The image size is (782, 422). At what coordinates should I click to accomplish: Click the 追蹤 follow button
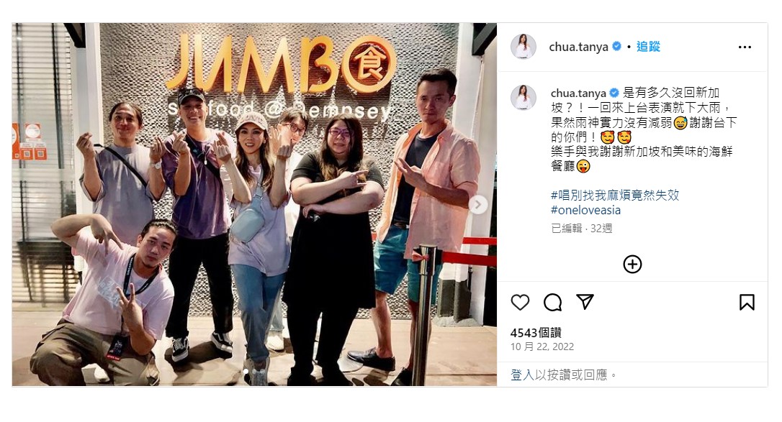pos(648,46)
